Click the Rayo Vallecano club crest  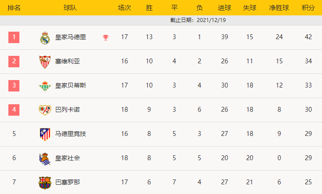pyautogui.click(x=45, y=110)
